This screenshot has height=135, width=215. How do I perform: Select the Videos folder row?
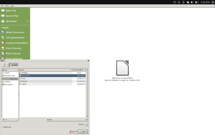point(52,84)
